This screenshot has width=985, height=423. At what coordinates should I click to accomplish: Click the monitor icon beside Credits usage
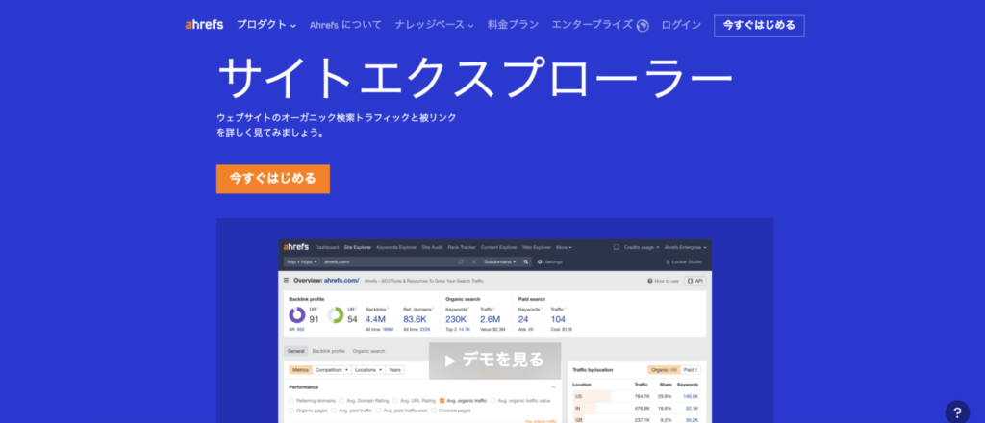click(x=617, y=247)
